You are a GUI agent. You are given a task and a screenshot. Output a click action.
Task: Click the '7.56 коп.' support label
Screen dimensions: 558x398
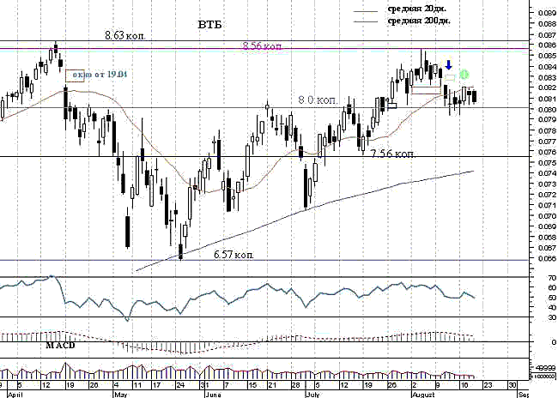coord(392,154)
